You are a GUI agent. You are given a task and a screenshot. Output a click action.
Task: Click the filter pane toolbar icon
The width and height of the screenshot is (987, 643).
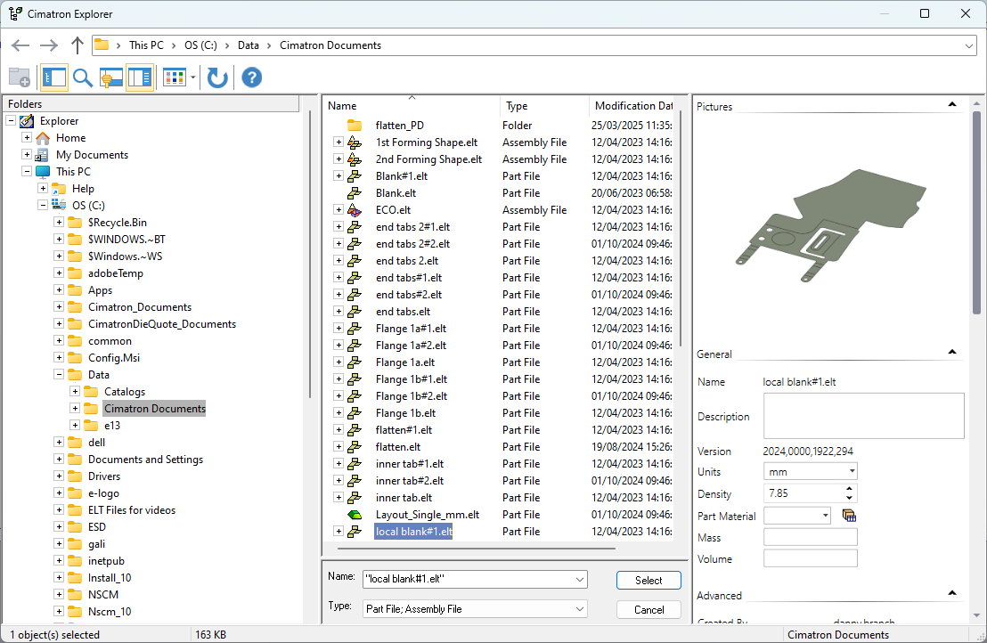(x=111, y=78)
